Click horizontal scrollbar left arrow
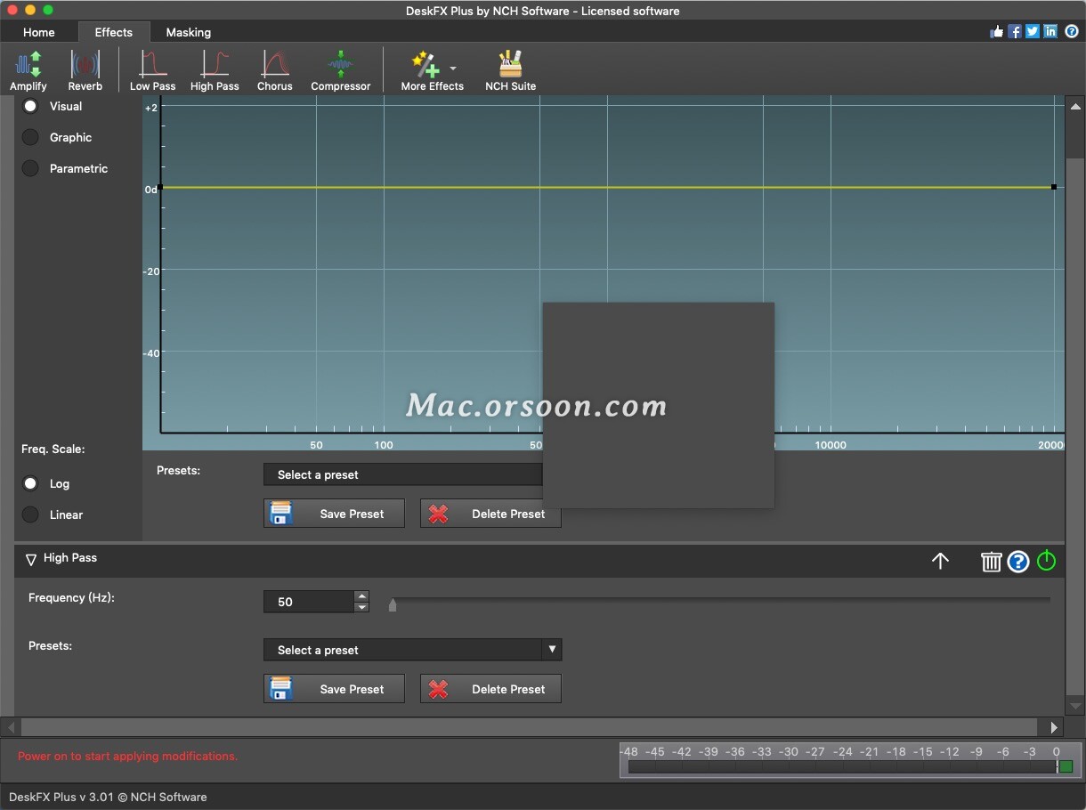1086x810 pixels. point(11,727)
